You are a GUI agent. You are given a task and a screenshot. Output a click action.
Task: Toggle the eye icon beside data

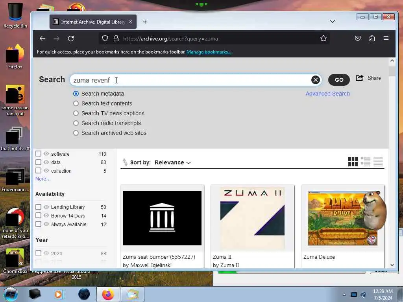[46, 162]
